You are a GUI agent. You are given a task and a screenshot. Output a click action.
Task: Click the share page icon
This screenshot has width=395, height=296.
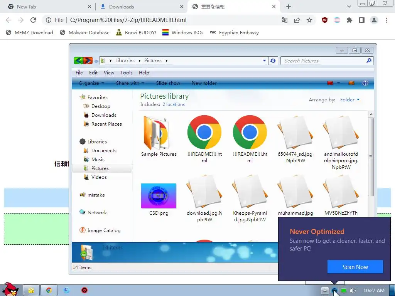[x=297, y=20]
